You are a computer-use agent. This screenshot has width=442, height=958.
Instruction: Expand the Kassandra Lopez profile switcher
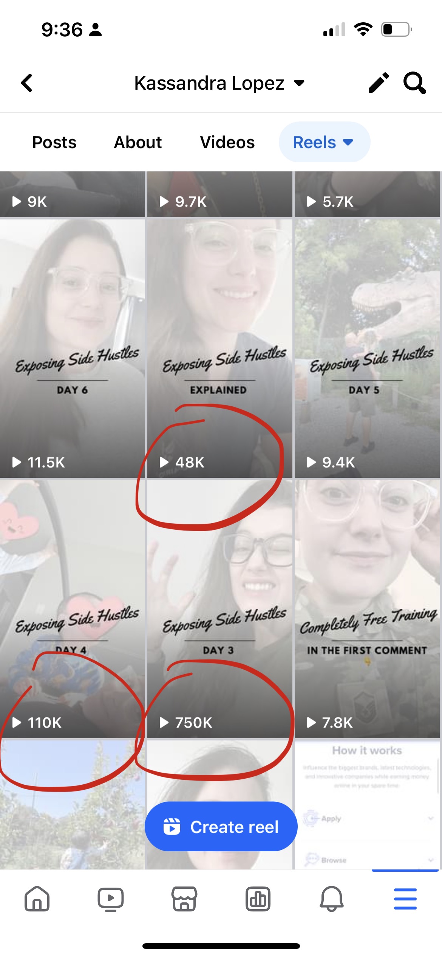tap(220, 83)
